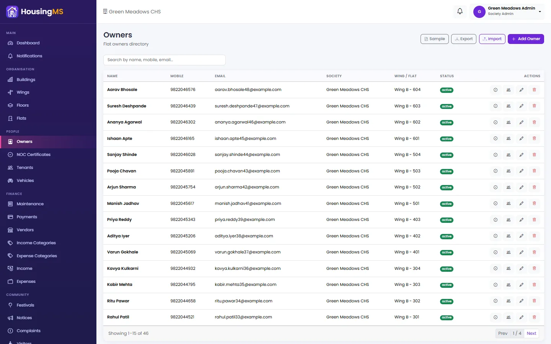The width and height of the screenshot is (551, 344).
Task: Focus the search by name, mobile, email field
Action: coord(165,60)
